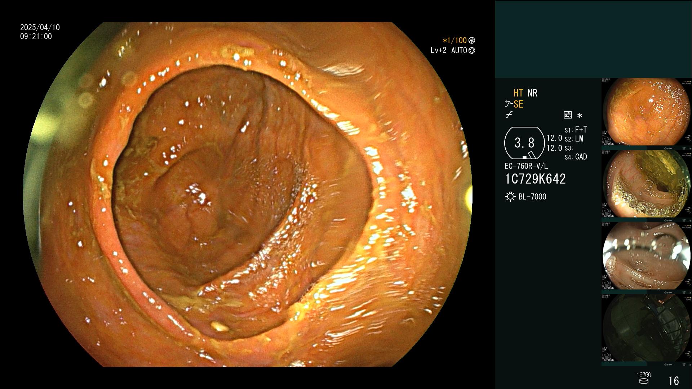Click the upper 12.0 channel value
This screenshot has height=389, width=692.
pyautogui.click(x=554, y=138)
